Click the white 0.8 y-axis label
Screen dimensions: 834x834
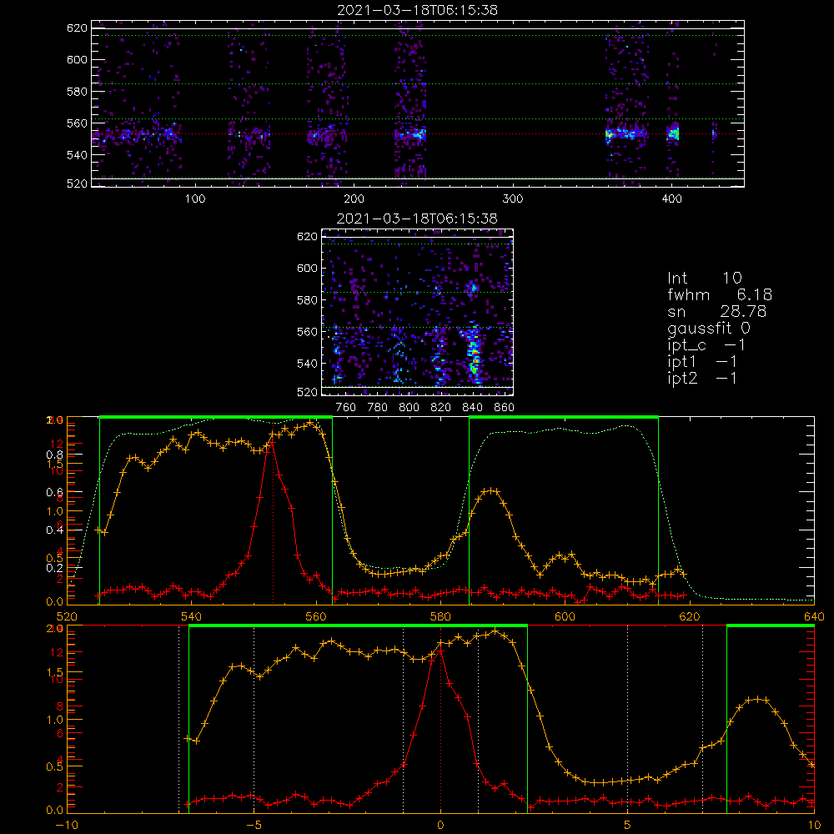pyautogui.click(x=54, y=455)
